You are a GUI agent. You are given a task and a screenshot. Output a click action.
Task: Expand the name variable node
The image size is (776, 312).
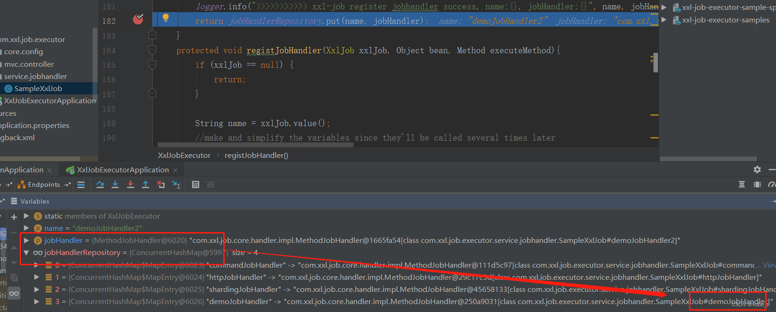tap(27, 228)
